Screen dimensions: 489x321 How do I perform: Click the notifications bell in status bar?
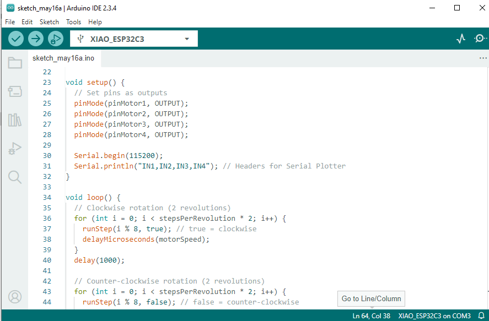click(481, 315)
